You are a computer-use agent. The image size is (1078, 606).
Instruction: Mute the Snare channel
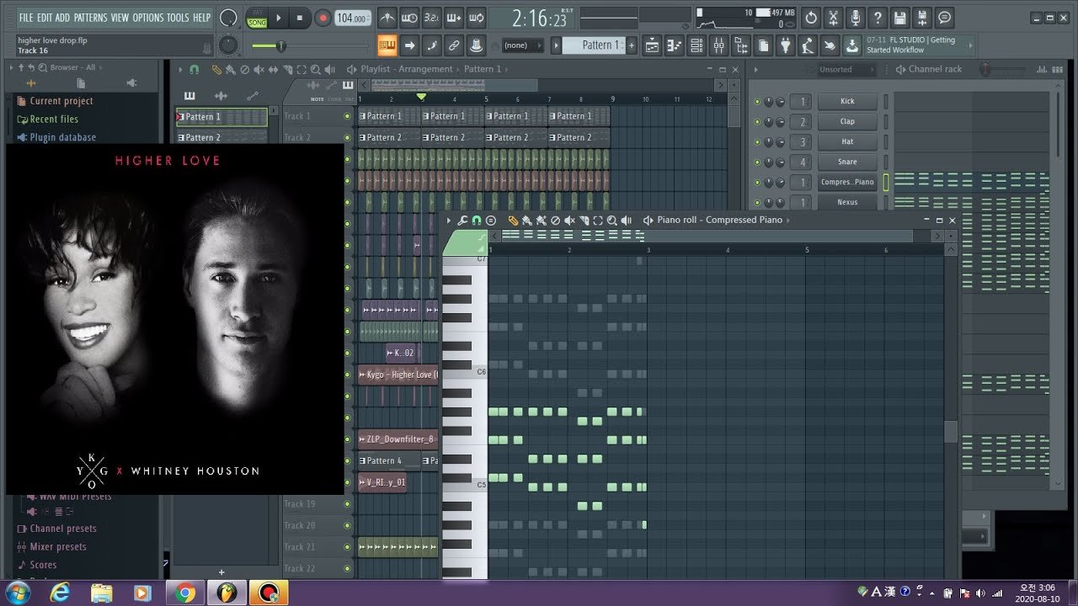click(757, 162)
